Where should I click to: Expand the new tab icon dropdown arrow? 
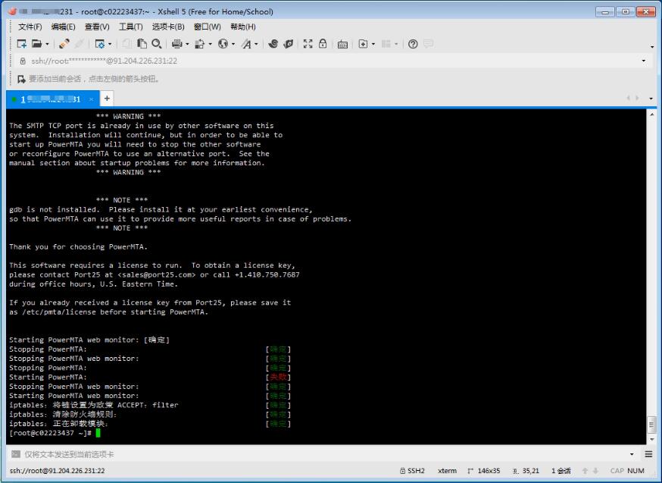[373, 44]
